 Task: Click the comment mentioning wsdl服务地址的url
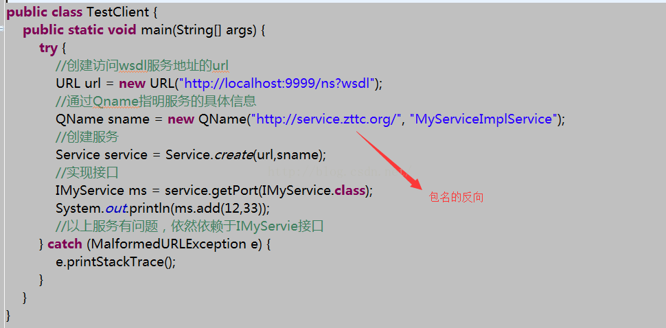tap(142, 66)
